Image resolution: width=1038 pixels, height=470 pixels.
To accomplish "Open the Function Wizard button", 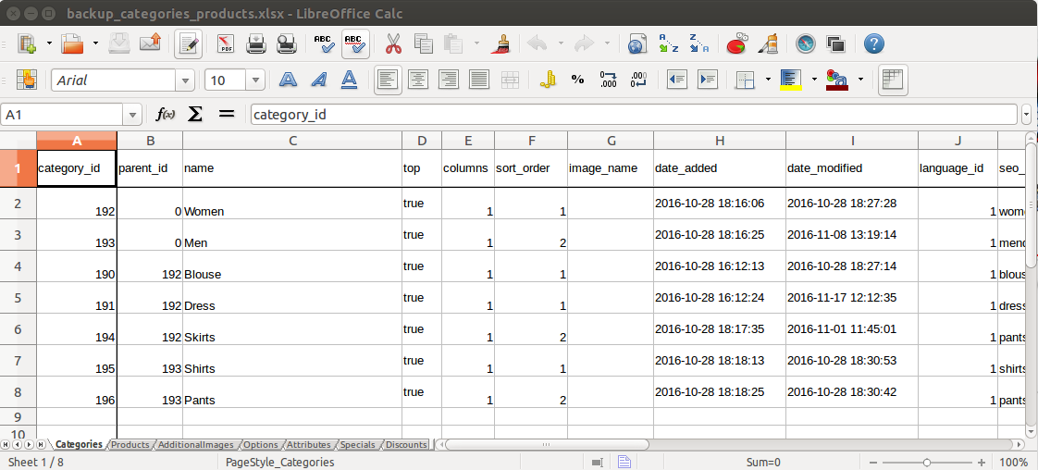I will pos(165,115).
